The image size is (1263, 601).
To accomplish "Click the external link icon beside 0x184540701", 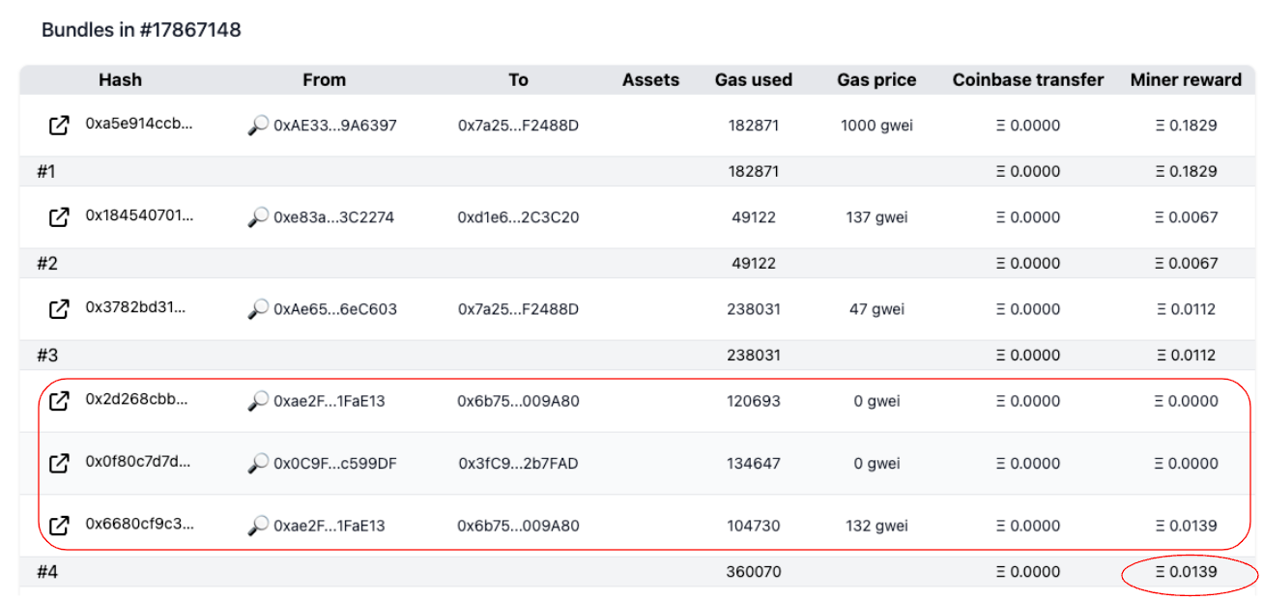I will 59,217.
